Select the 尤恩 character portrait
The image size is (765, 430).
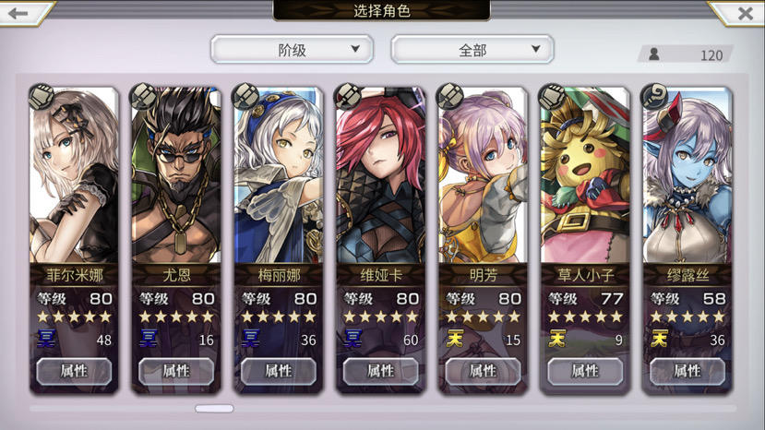[176, 175]
